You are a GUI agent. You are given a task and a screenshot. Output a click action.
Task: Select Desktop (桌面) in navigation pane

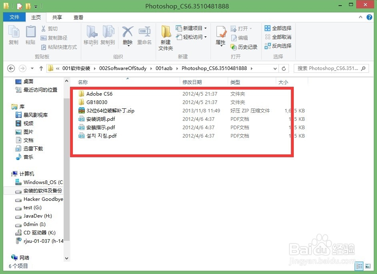click(24, 82)
